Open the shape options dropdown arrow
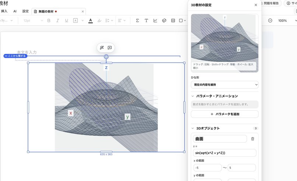 click(185, 21)
